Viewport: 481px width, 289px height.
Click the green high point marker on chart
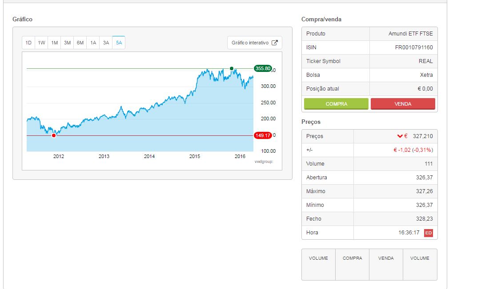pyautogui.click(x=232, y=68)
